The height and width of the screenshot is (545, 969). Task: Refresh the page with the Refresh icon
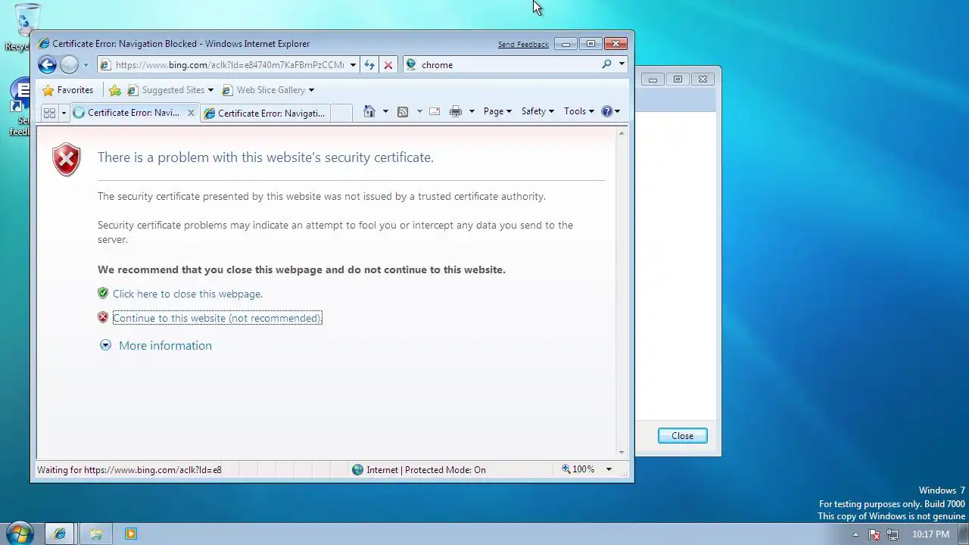pyautogui.click(x=369, y=65)
